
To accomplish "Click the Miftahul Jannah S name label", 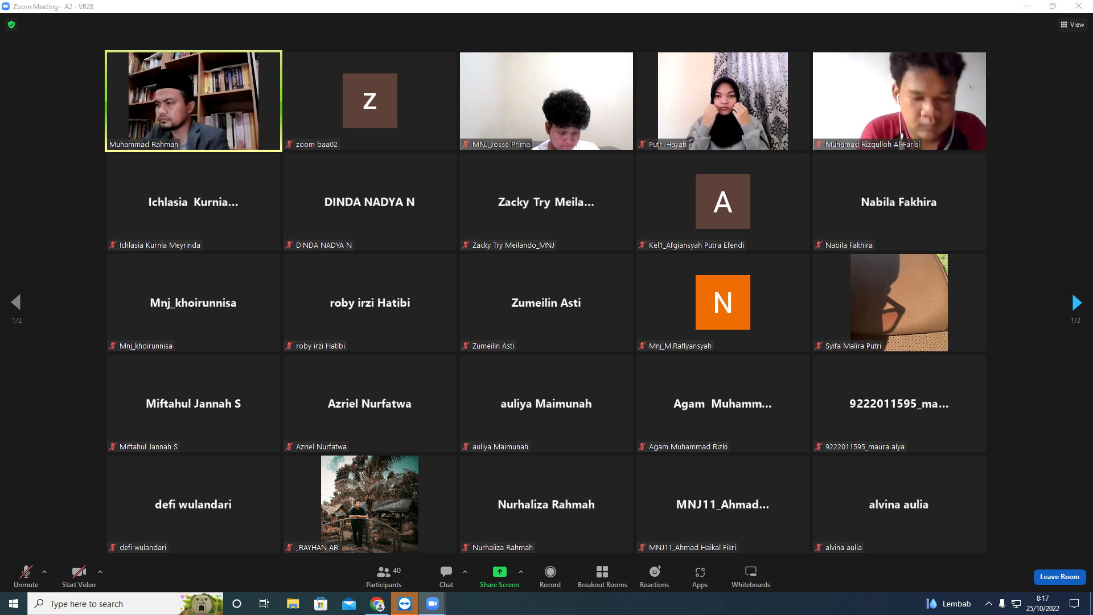I will point(149,447).
